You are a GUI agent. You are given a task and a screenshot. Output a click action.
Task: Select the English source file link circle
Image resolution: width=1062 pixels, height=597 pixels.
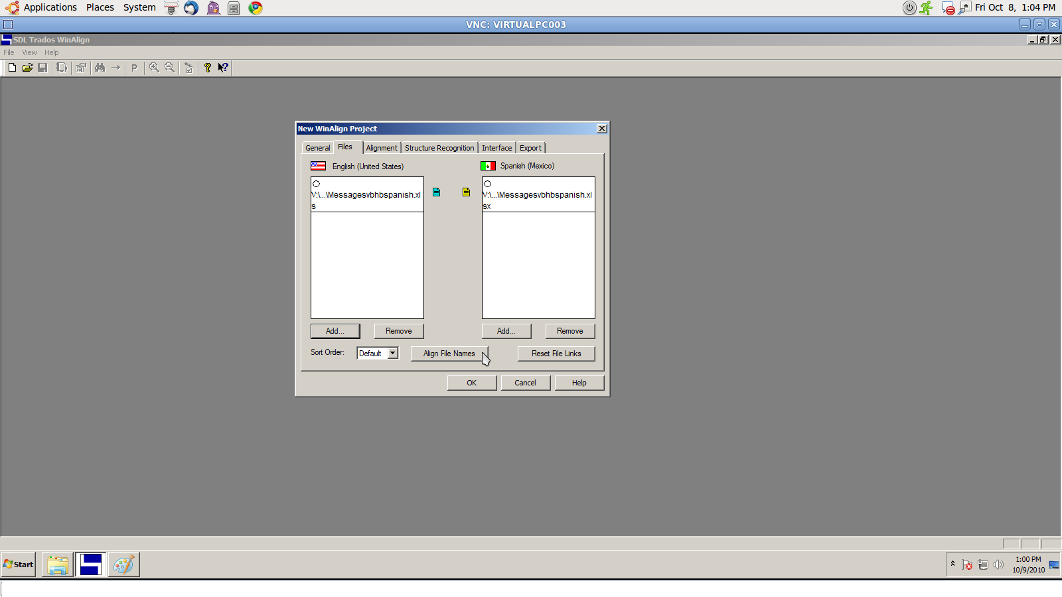(x=317, y=184)
